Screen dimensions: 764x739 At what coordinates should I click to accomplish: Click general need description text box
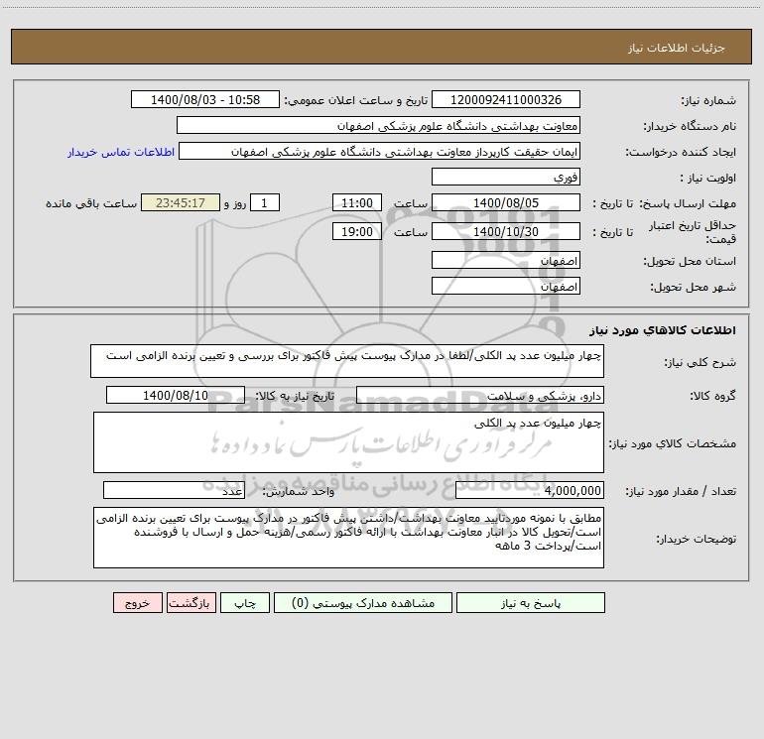click(347, 361)
